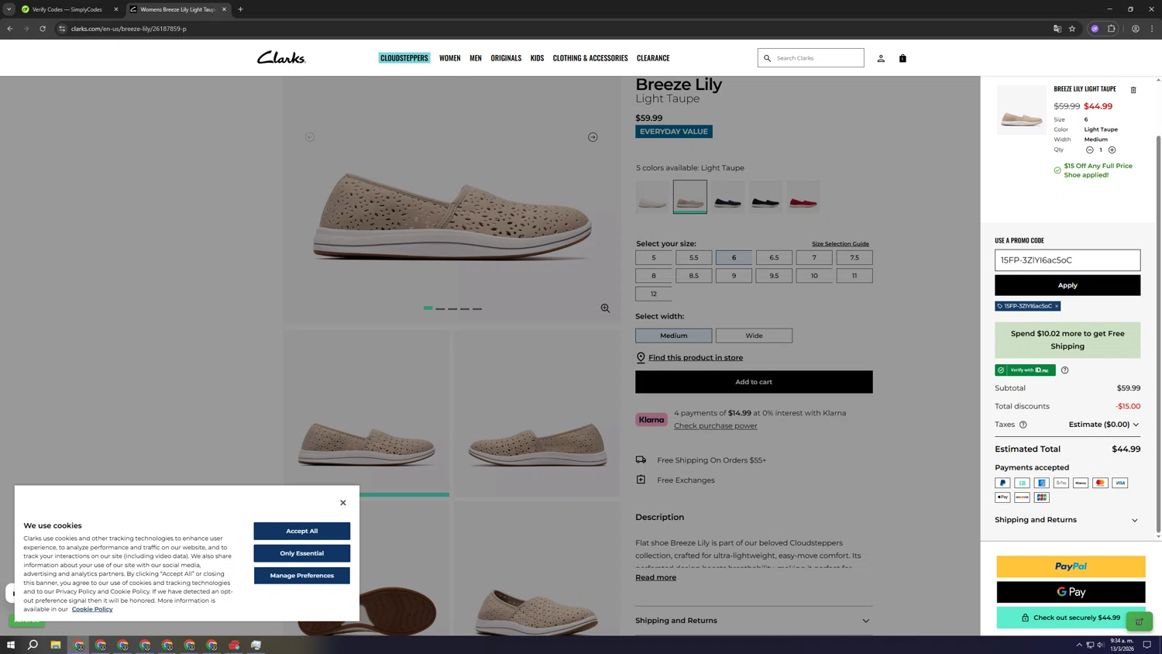This screenshot has height=654, width=1162.
Task: Open Clearance menu
Action: (653, 58)
